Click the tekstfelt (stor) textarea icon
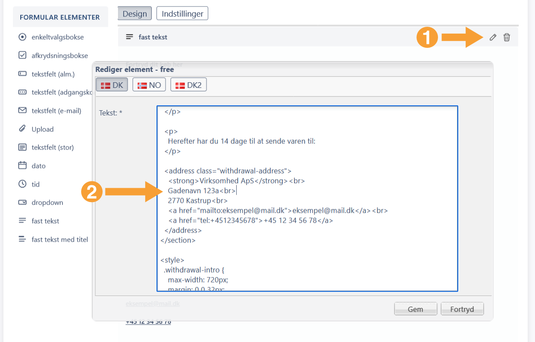 click(22, 147)
